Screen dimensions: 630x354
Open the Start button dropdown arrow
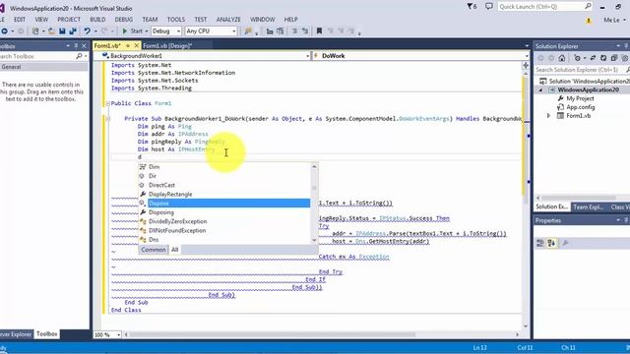pos(147,30)
